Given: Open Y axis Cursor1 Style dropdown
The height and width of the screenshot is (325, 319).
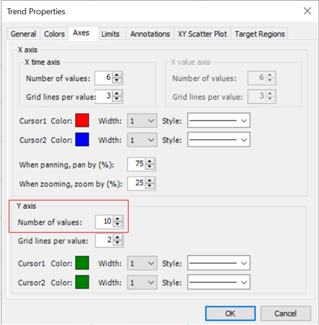Looking at the screenshot, I should point(219,263).
